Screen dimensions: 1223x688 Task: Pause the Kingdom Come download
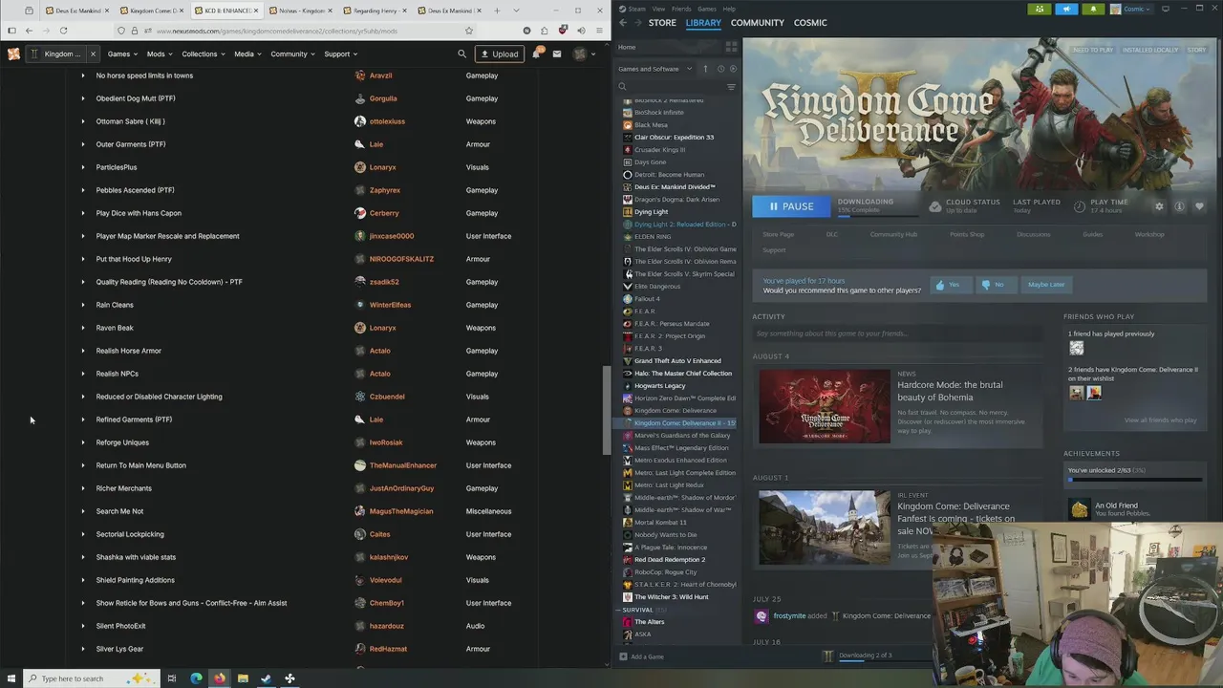pyautogui.click(x=791, y=206)
